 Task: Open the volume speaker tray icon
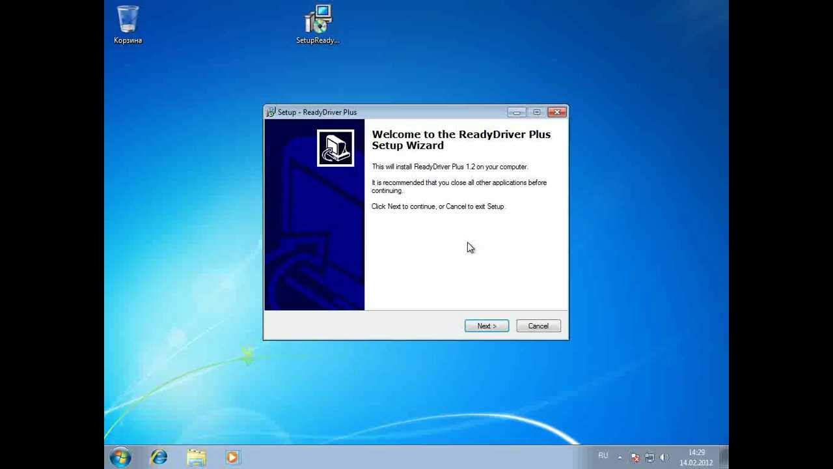click(x=664, y=457)
